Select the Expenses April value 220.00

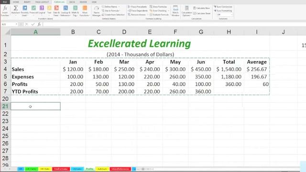click(150, 76)
